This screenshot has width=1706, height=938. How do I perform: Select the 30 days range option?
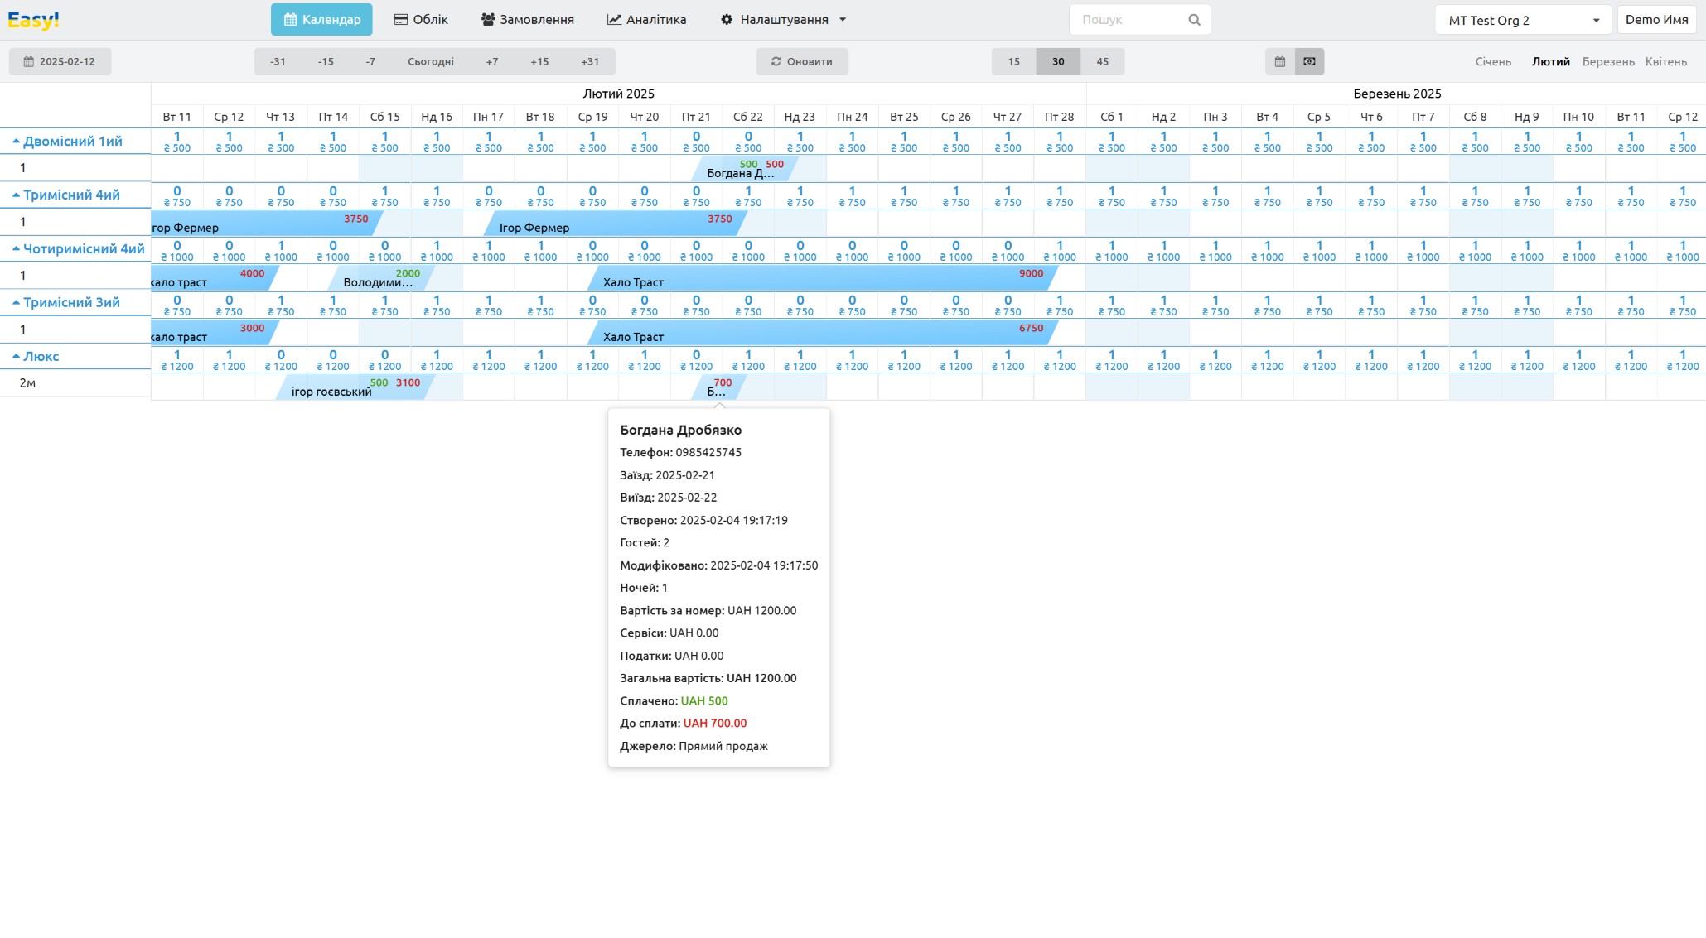[x=1058, y=61]
